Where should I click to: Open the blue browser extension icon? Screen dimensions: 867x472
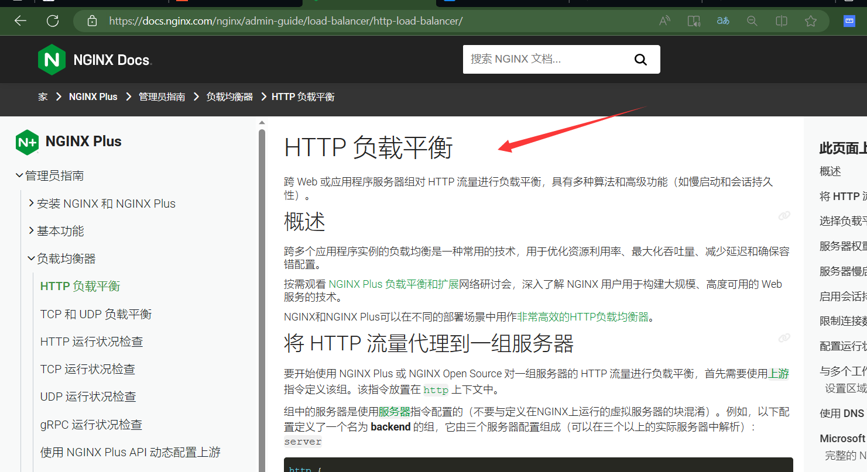[x=849, y=21]
